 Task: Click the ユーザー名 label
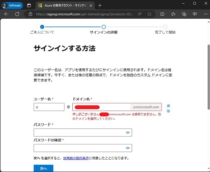(x=42, y=99)
